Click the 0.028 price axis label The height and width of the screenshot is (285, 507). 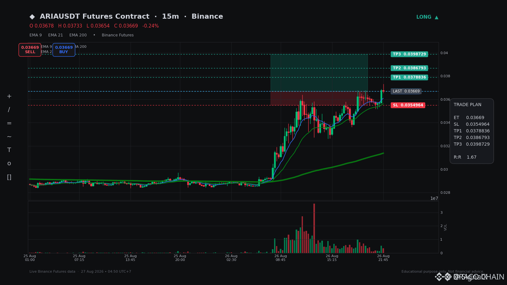[x=445, y=193]
